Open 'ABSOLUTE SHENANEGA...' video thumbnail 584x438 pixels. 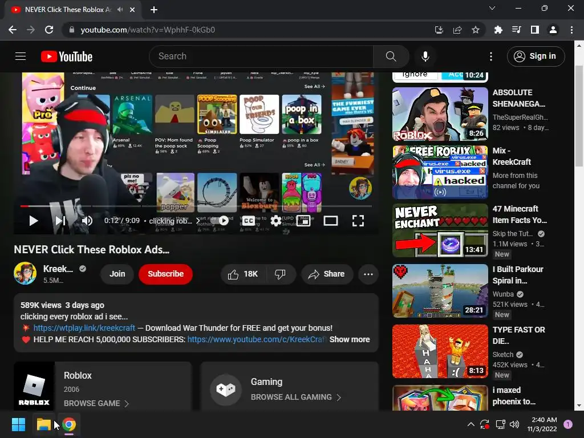(440, 114)
